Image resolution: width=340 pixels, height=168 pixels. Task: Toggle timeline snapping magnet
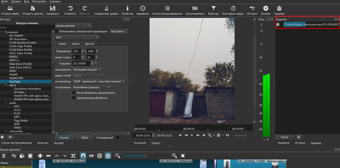click(83, 155)
